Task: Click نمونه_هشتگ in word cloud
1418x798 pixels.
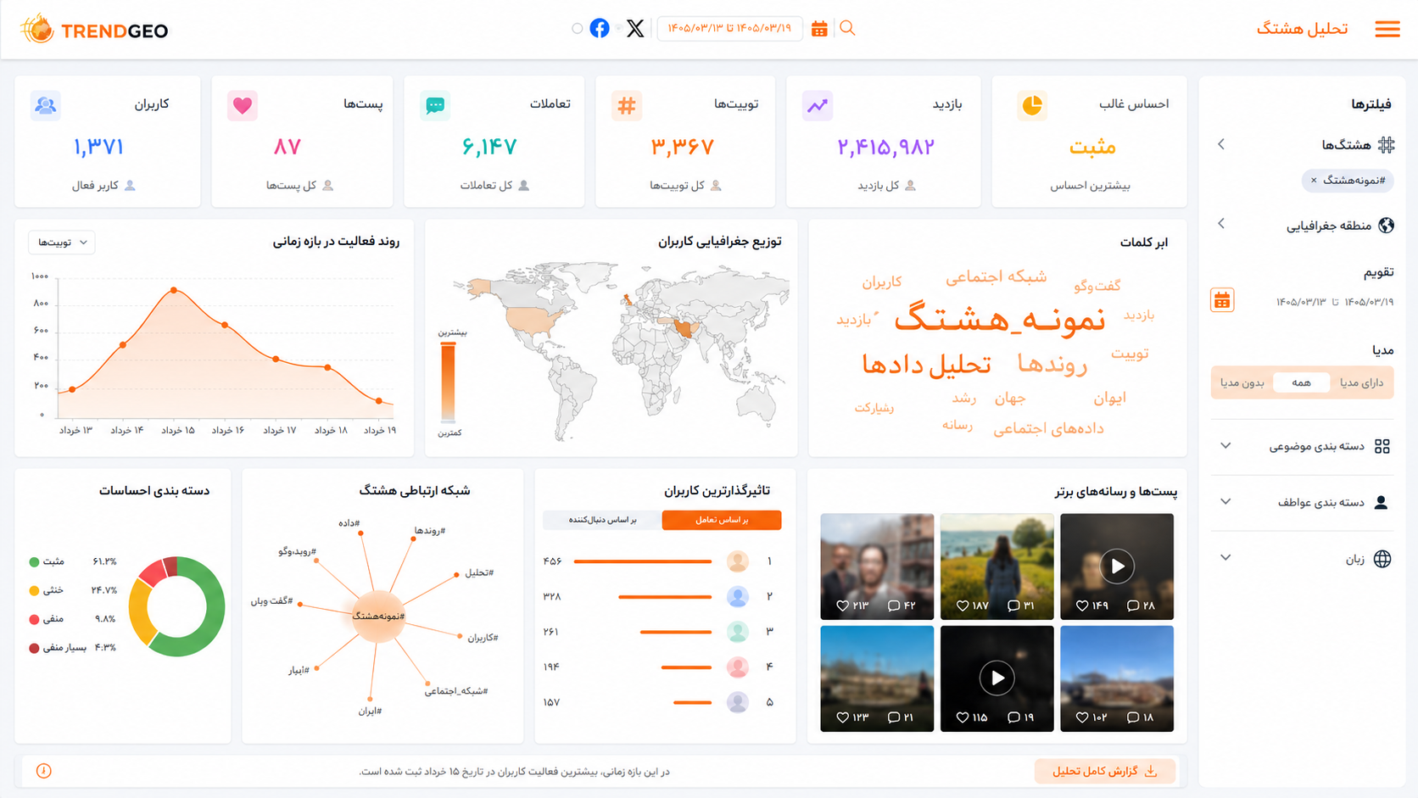Action: point(1000,320)
